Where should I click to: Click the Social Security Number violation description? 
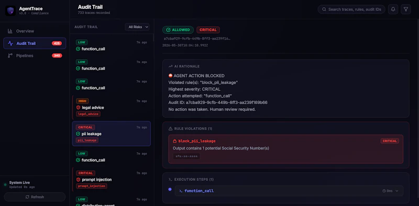coord(220,148)
